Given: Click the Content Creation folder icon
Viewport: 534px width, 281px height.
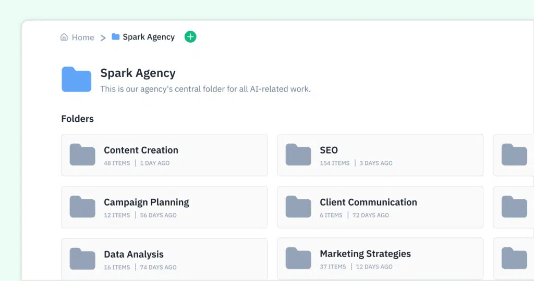Looking at the screenshot, I should [x=82, y=155].
